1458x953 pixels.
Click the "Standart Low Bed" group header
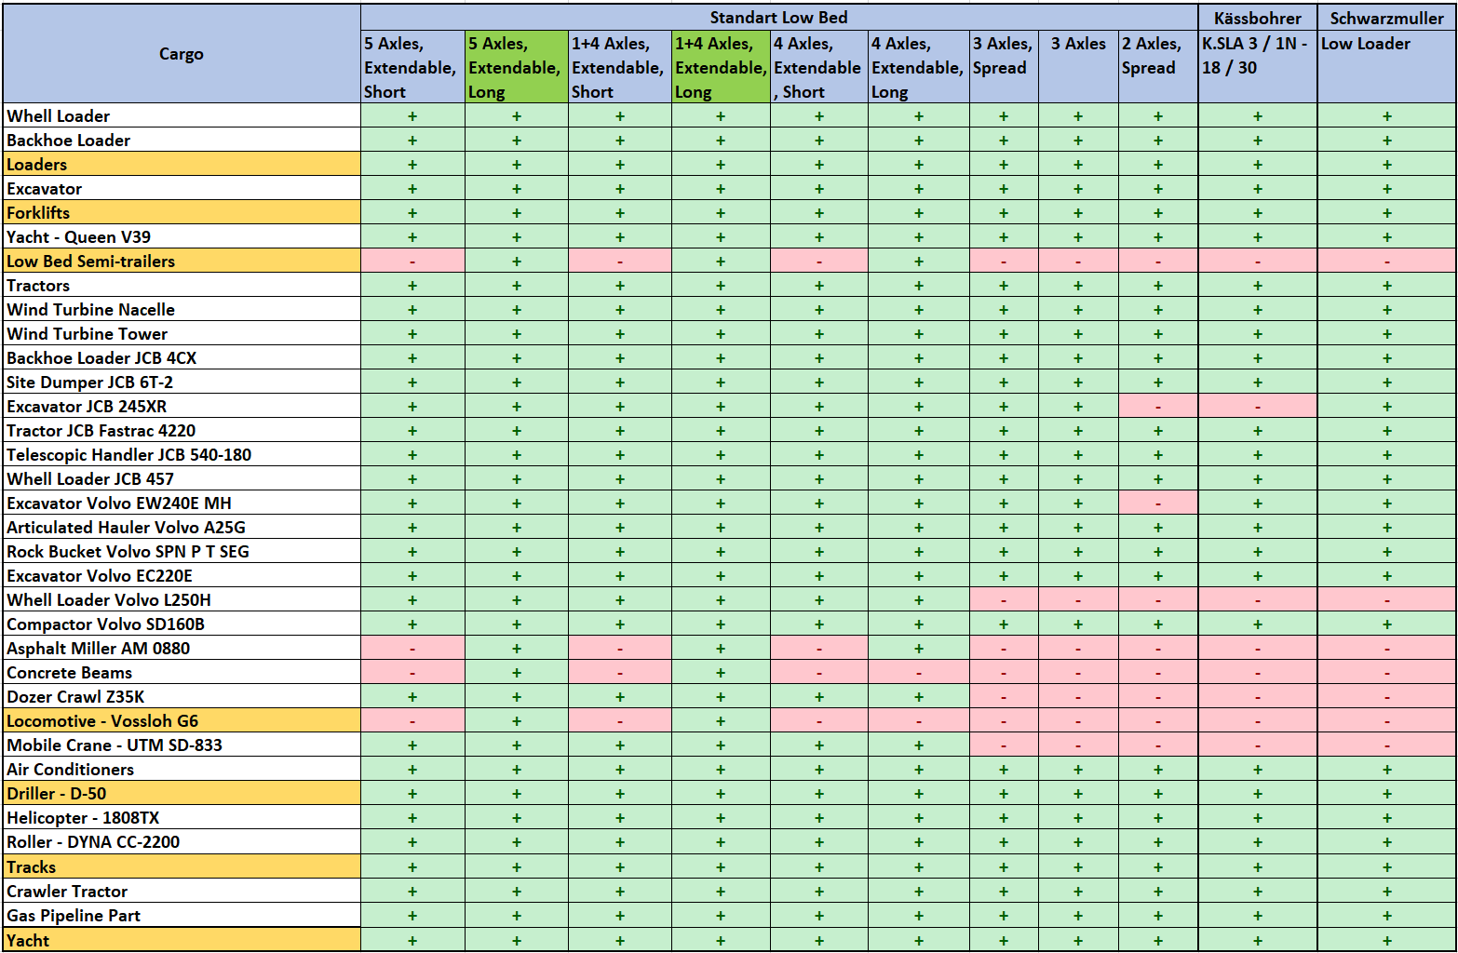[778, 18]
